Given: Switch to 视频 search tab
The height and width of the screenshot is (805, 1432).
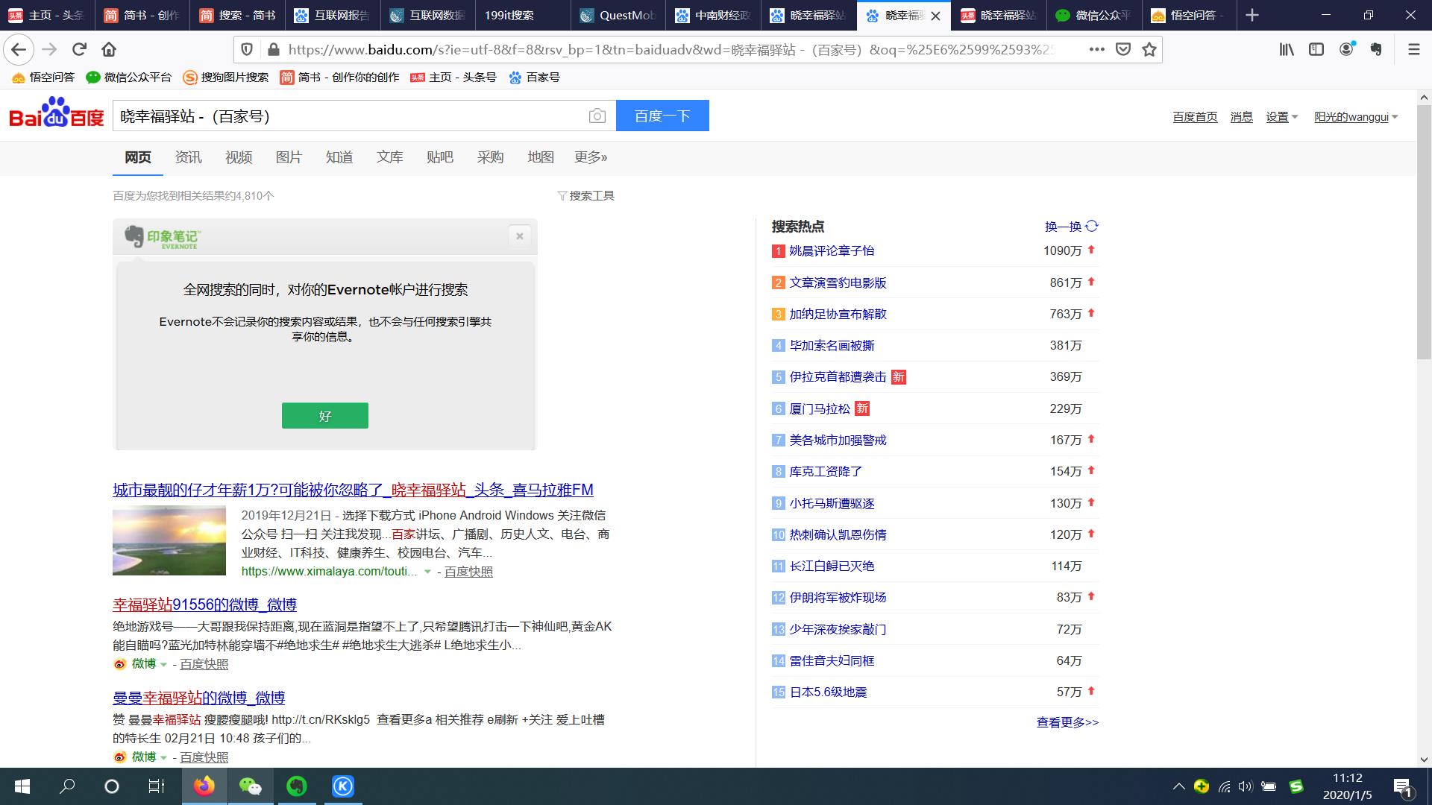Looking at the screenshot, I should pyautogui.click(x=239, y=157).
